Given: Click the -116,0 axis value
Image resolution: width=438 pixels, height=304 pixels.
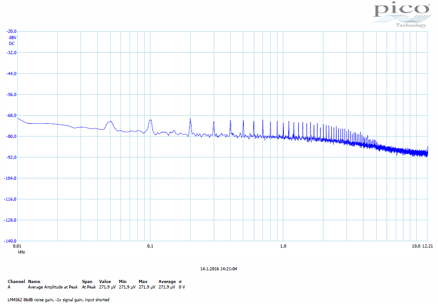Looking at the screenshot, I should click(x=10, y=199).
